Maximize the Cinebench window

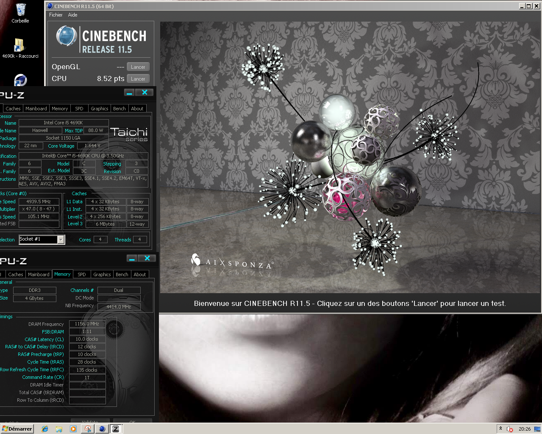click(528, 6)
